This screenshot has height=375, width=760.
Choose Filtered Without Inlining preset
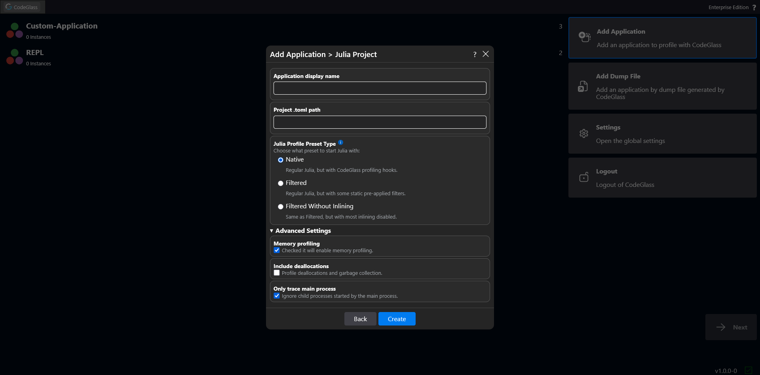click(x=281, y=207)
